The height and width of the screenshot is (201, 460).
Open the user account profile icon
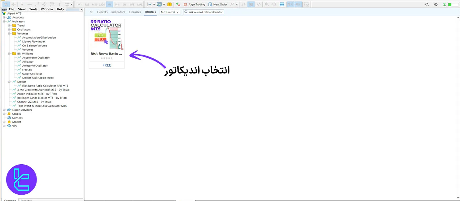pos(436,4)
